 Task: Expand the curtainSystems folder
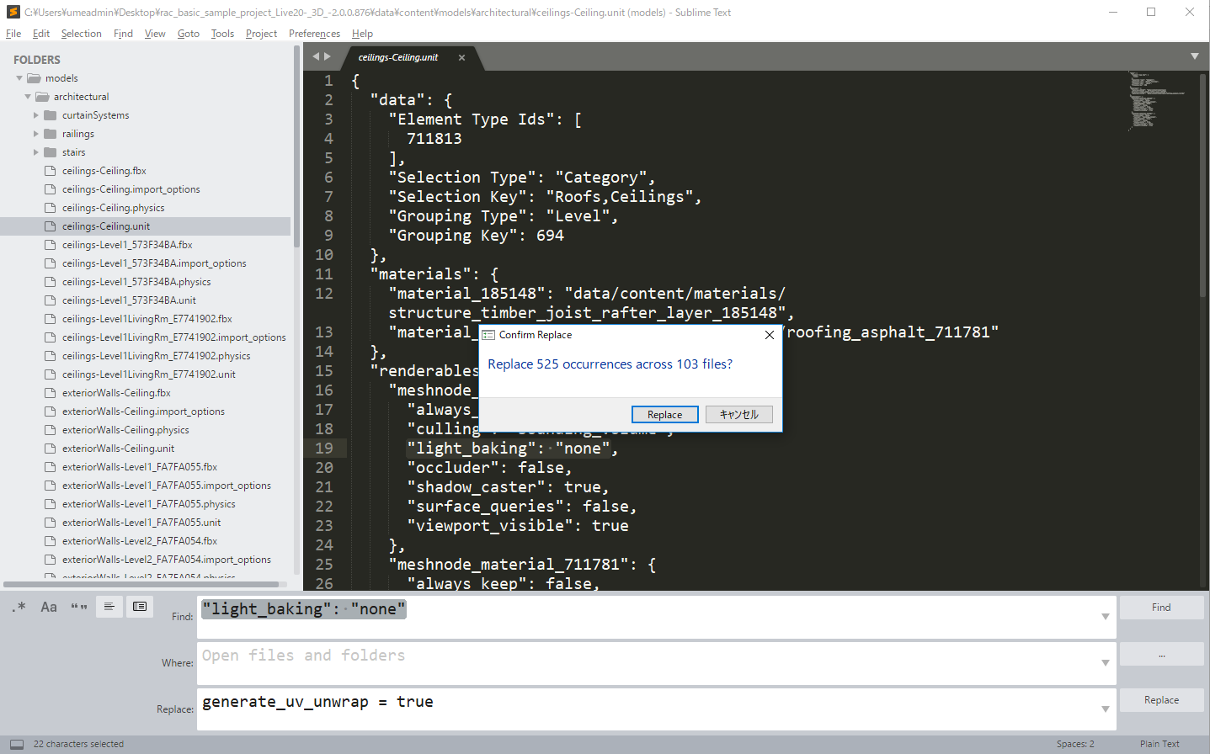point(36,115)
